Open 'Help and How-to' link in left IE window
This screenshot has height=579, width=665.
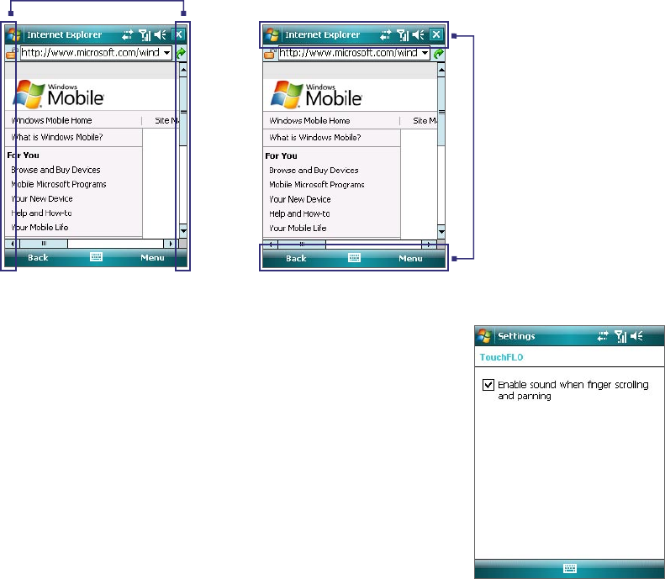(x=41, y=213)
